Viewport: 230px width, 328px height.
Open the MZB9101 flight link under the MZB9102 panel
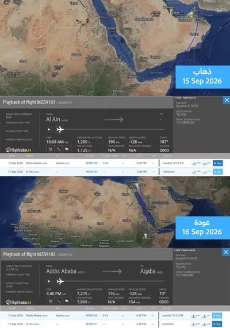(x=92, y=324)
